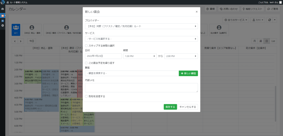Switch to List calendar view
The width and height of the screenshot is (283, 136).
[x=273, y=41]
